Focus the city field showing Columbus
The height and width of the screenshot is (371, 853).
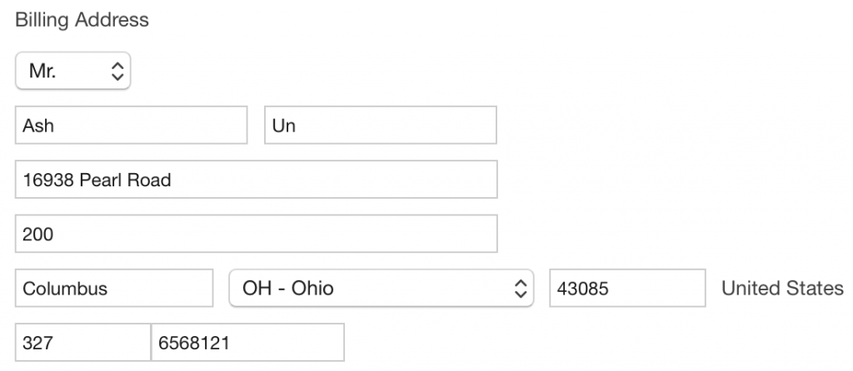coord(114,289)
